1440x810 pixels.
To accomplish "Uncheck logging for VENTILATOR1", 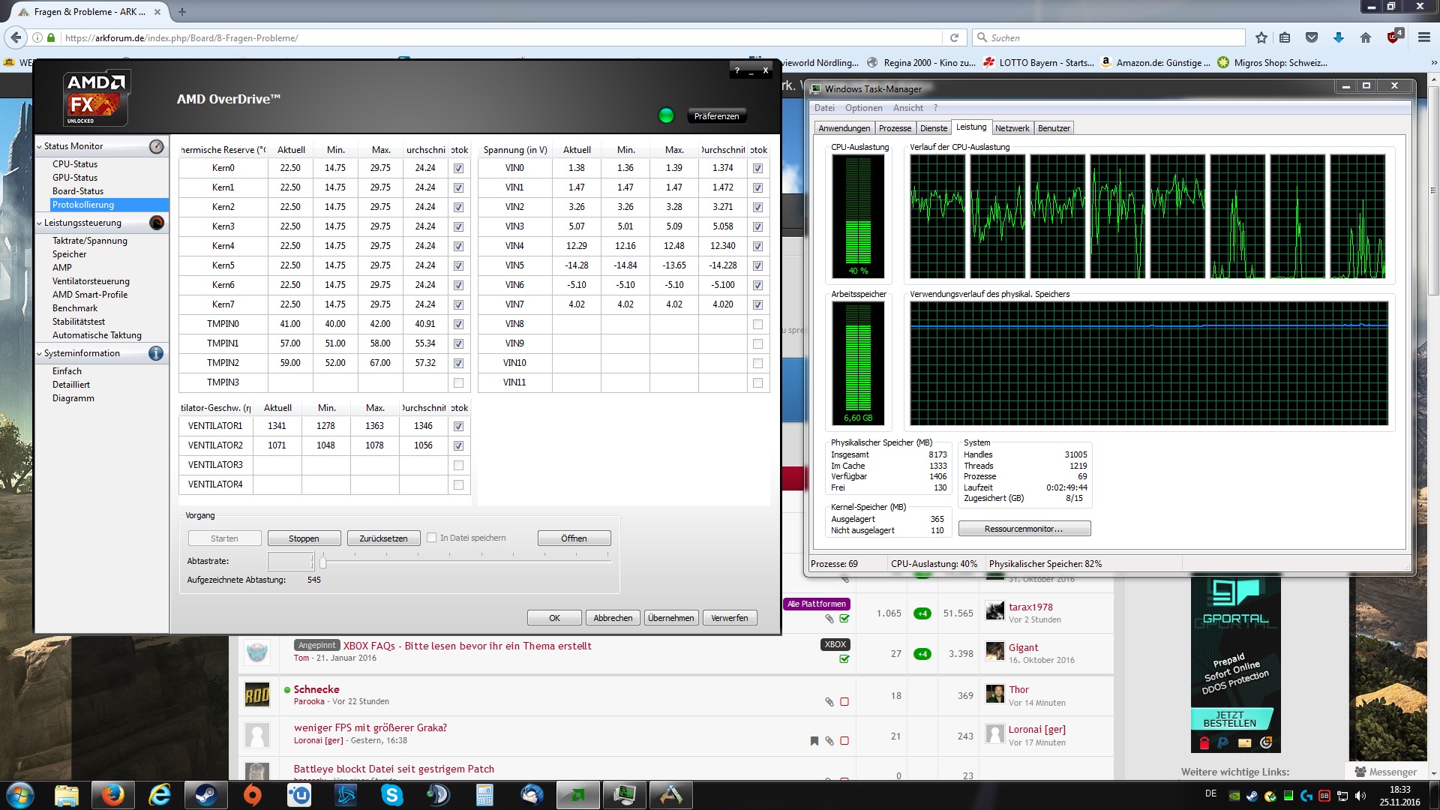I will pos(459,427).
